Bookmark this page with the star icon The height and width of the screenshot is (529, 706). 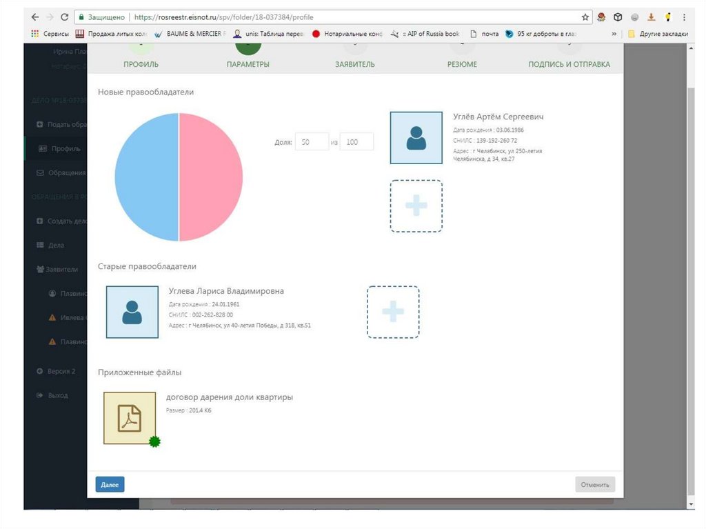[x=585, y=17]
